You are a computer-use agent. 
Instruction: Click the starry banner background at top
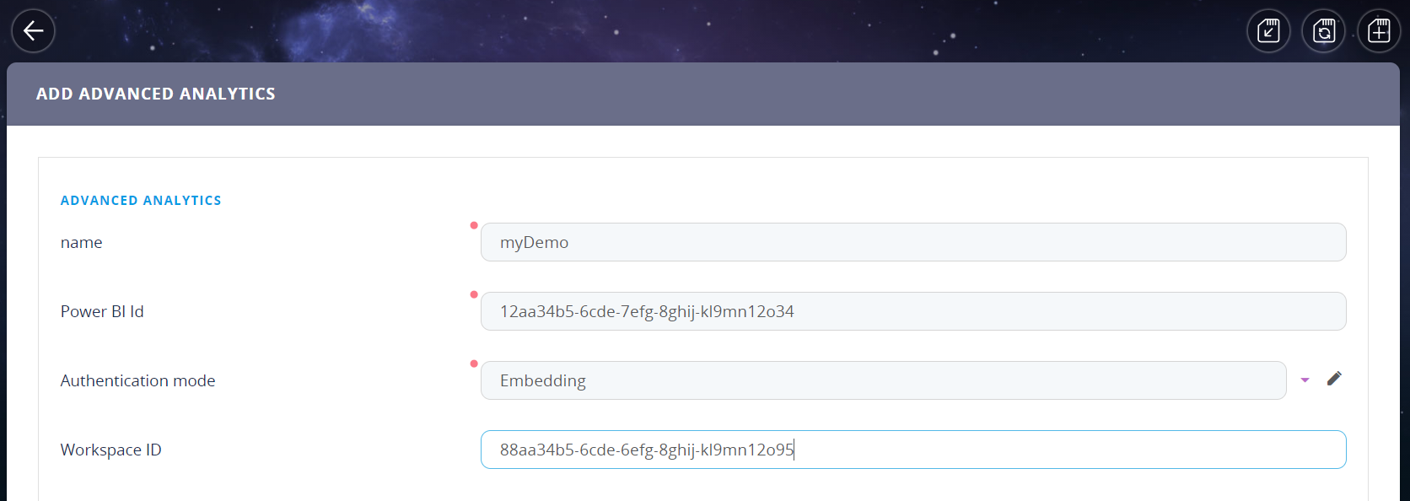click(x=675, y=30)
